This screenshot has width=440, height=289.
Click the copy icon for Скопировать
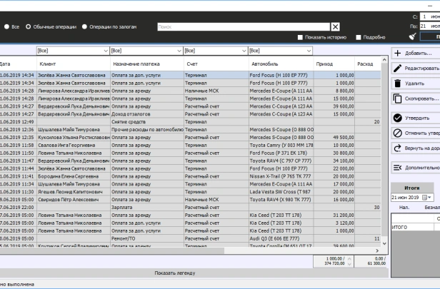pos(398,98)
